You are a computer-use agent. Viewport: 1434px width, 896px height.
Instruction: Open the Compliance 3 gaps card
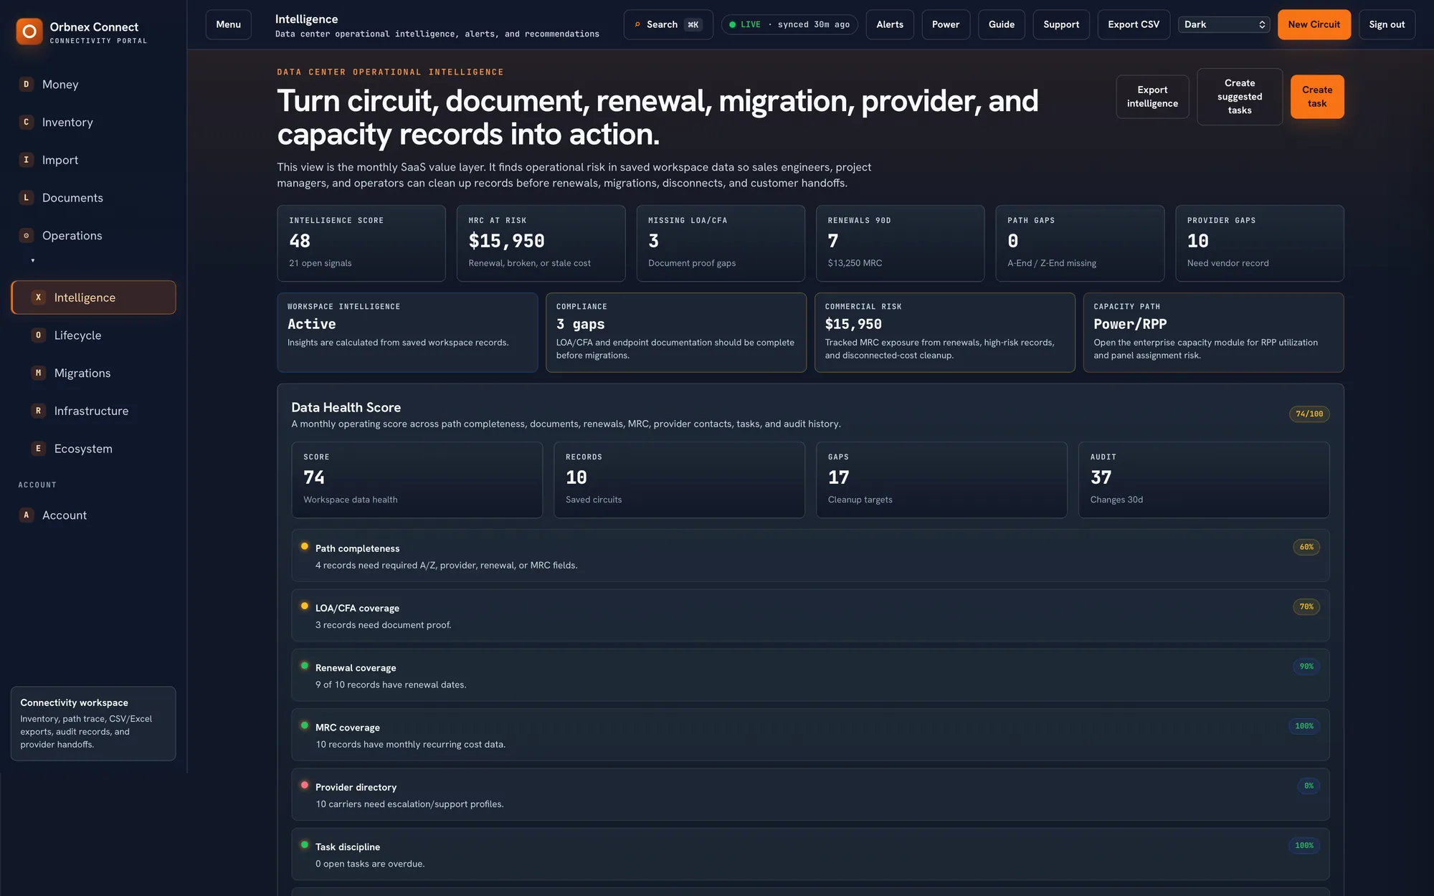676,333
